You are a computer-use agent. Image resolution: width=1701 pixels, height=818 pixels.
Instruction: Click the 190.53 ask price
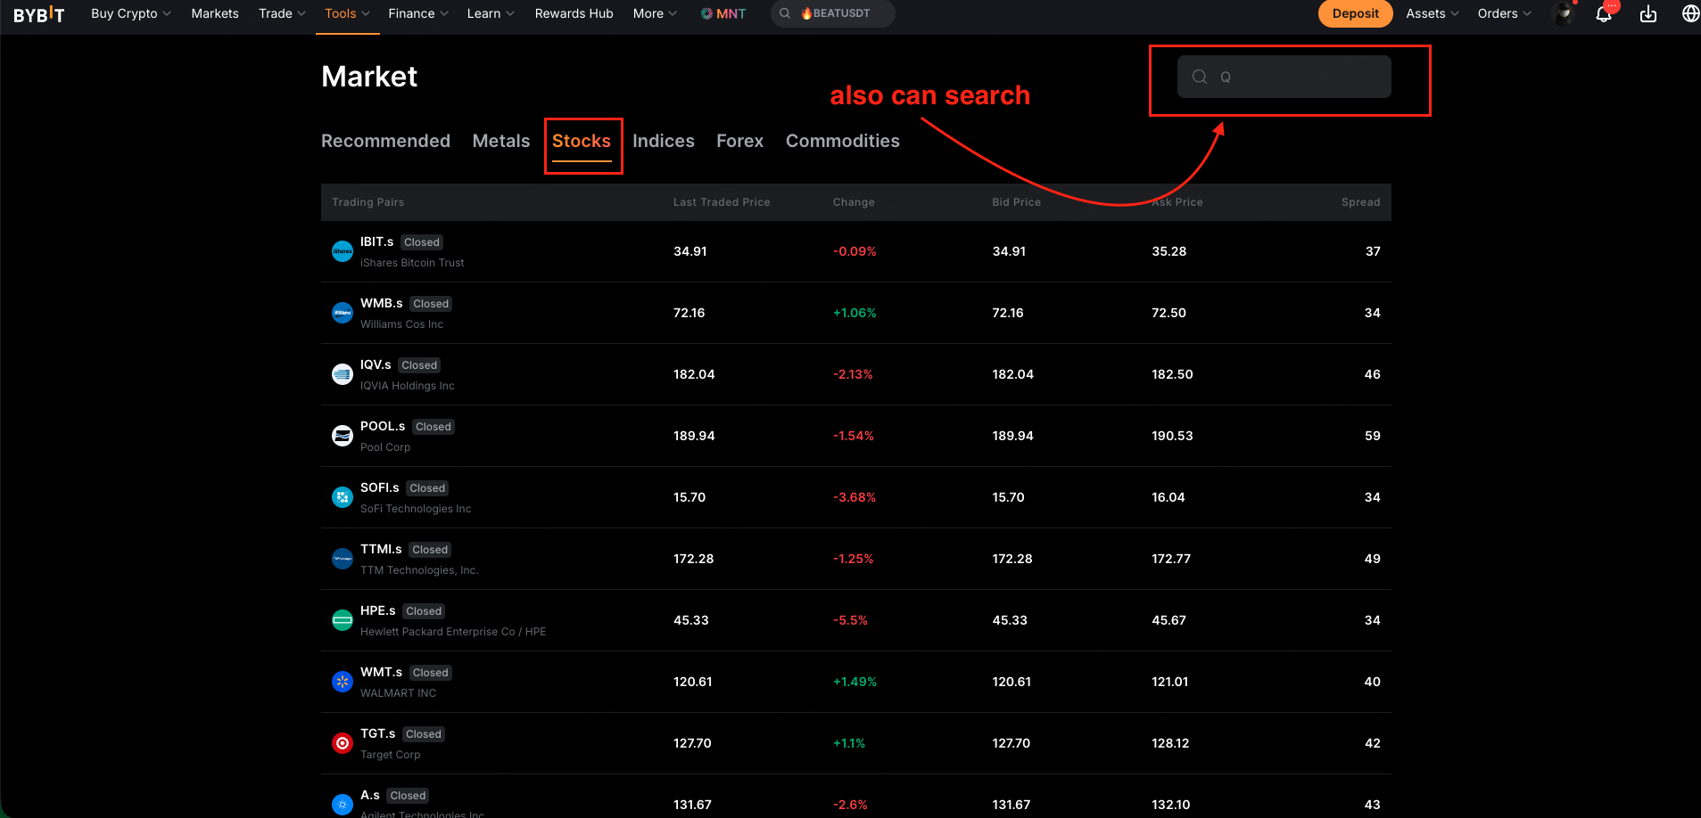tap(1172, 436)
